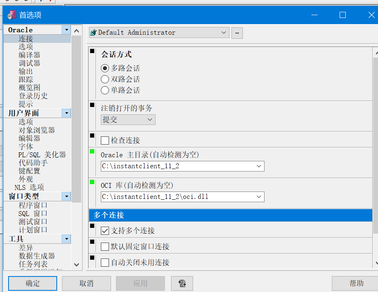Select SQL 窗口 in the sidebar

pyautogui.click(x=33, y=214)
